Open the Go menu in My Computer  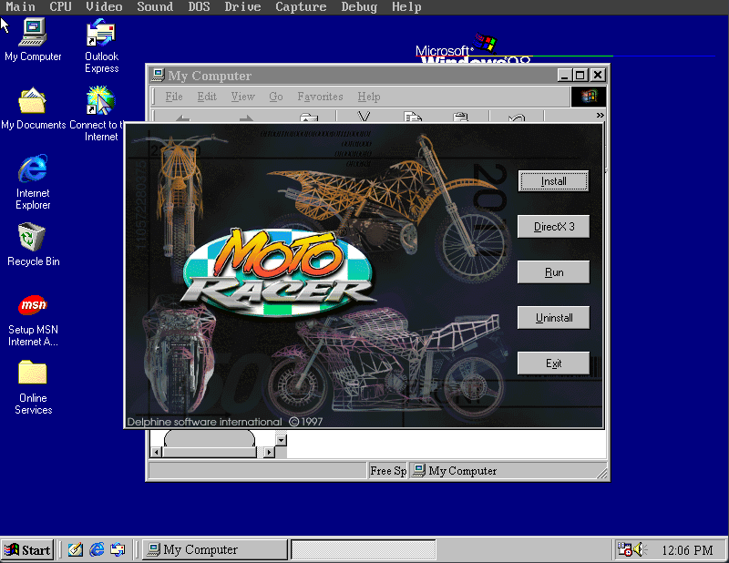(x=276, y=97)
